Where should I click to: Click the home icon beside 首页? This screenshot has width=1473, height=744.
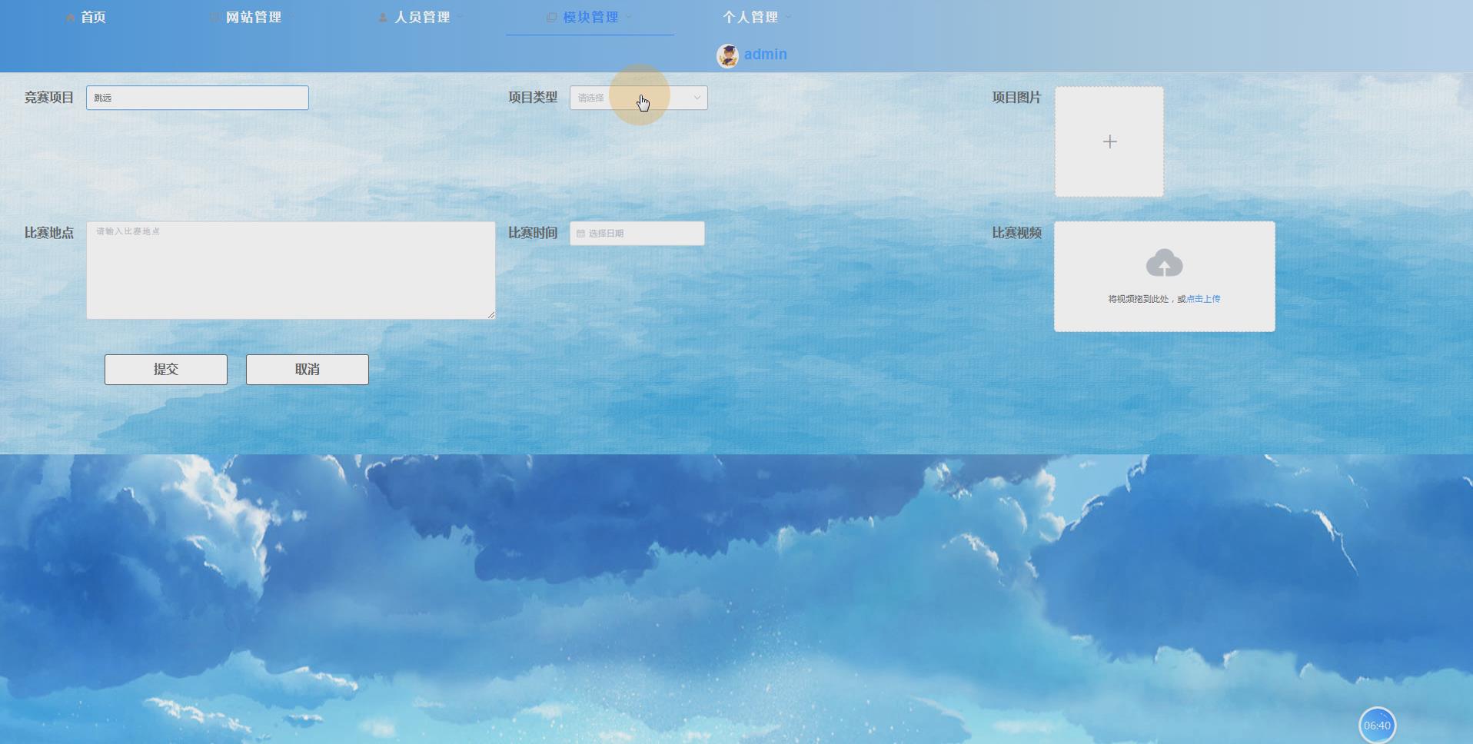click(x=68, y=17)
